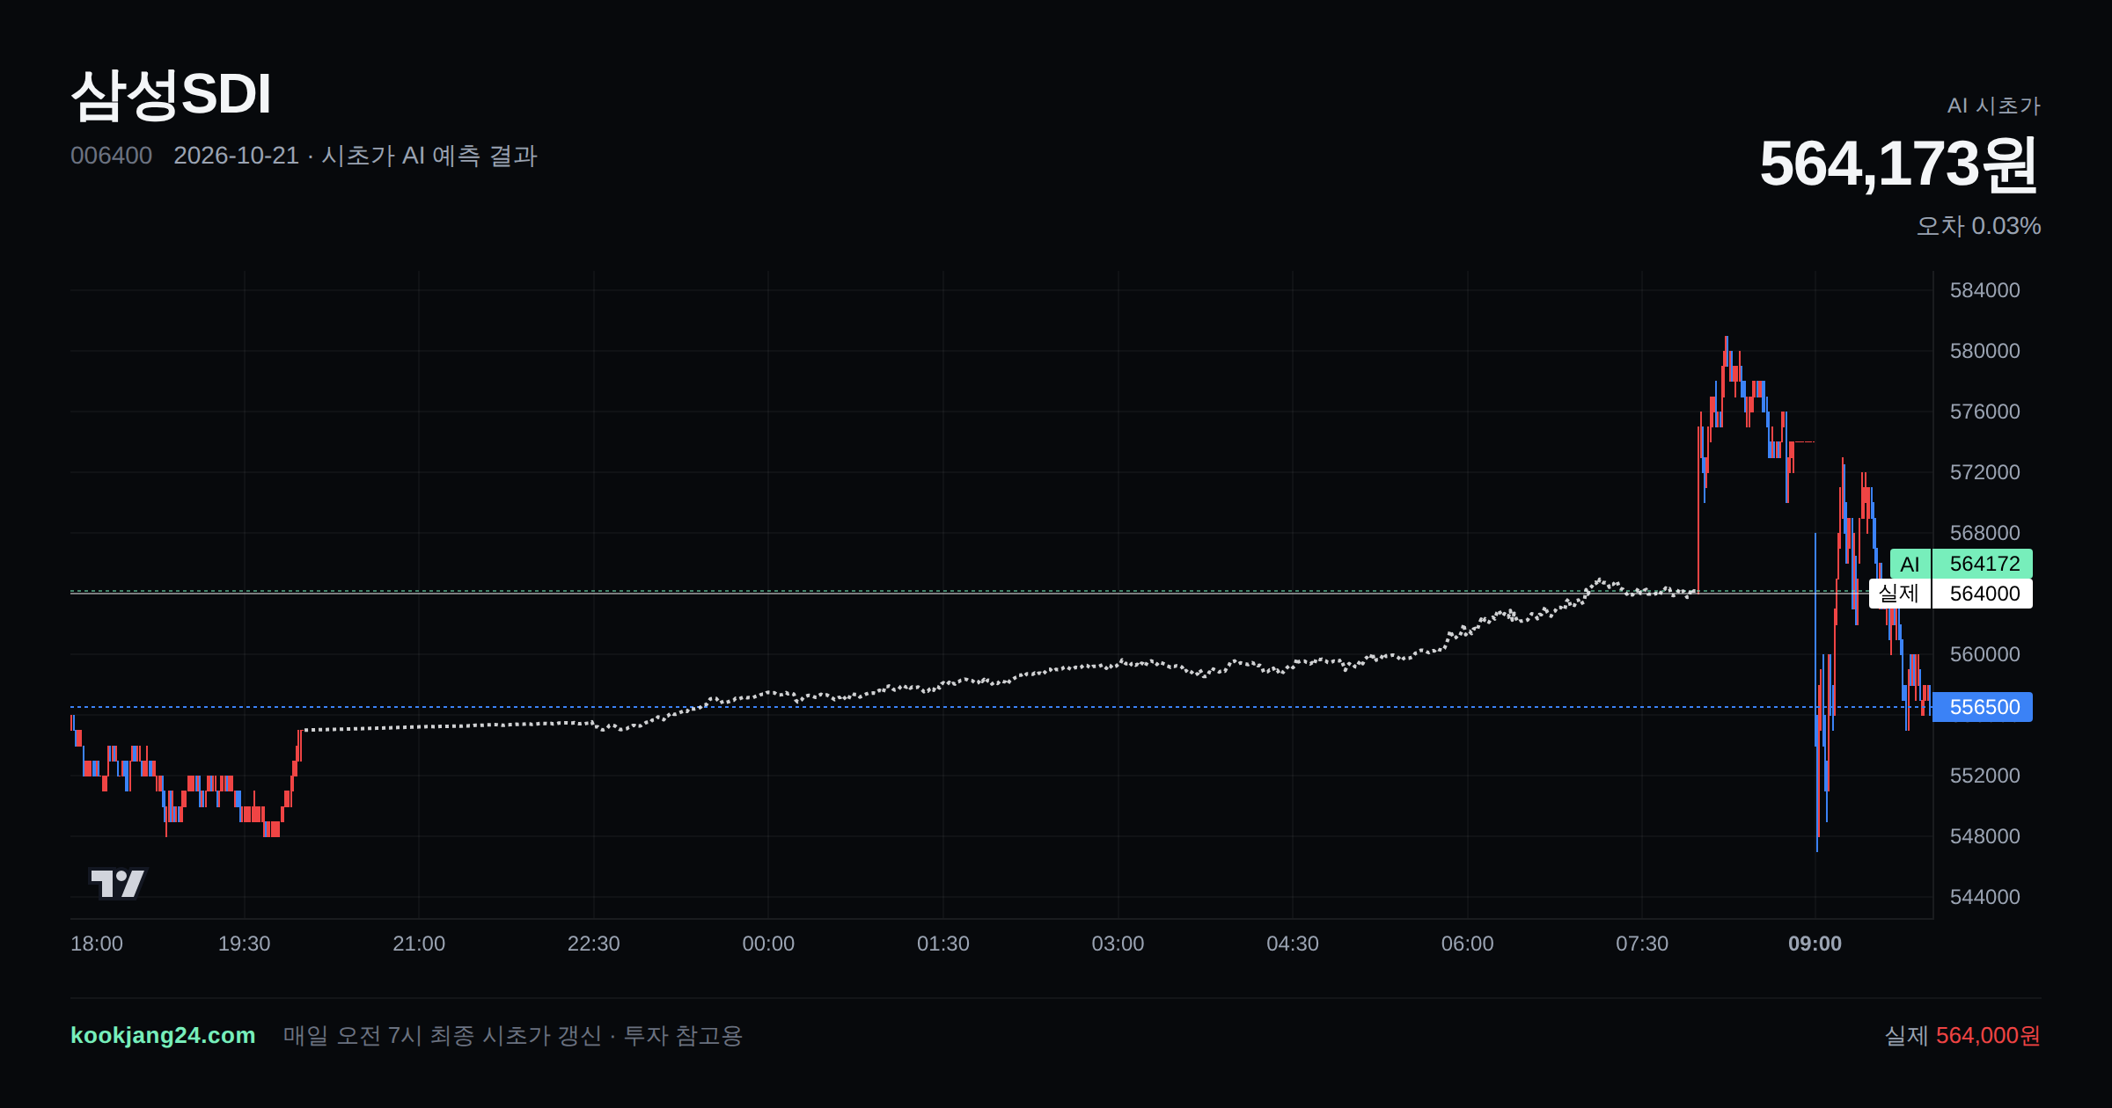Click the 실제 564,000원 footer value
The width and height of the screenshot is (2112, 1108).
pos(1962,1035)
